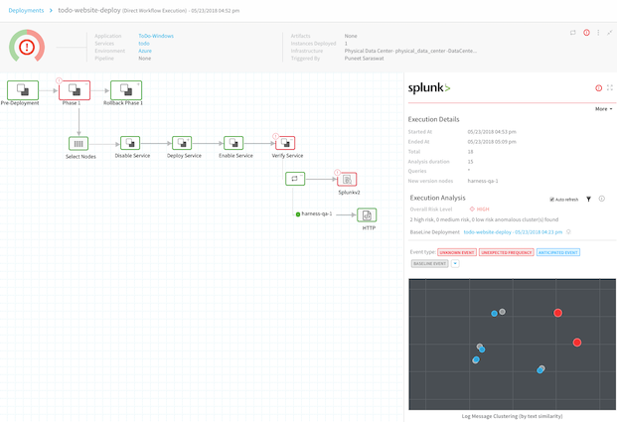This screenshot has width=617, height=422.
Task: Click the harness-qa-1 text in workflow
Action: coord(317,213)
